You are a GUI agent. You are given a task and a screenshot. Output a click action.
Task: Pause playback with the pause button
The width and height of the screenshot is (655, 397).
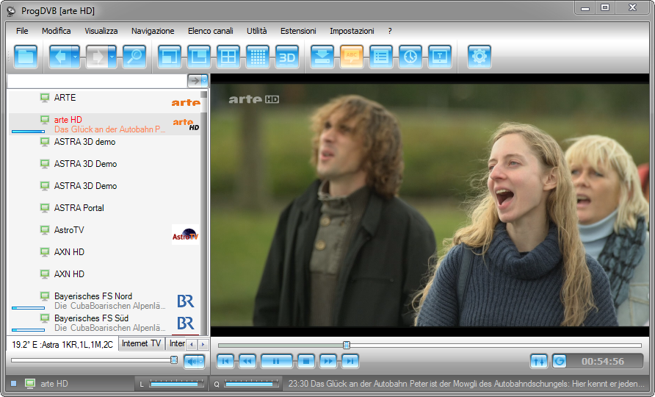point(276,361)
